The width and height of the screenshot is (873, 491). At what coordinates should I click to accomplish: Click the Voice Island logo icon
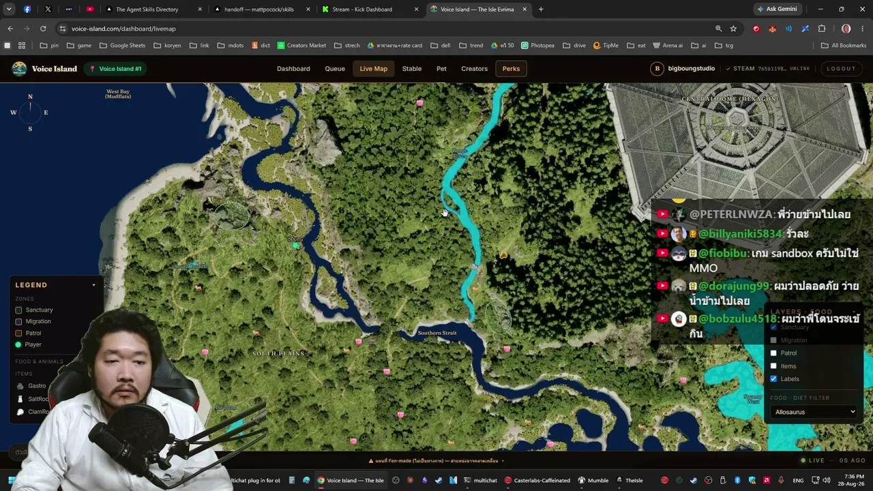coord(19,68)
